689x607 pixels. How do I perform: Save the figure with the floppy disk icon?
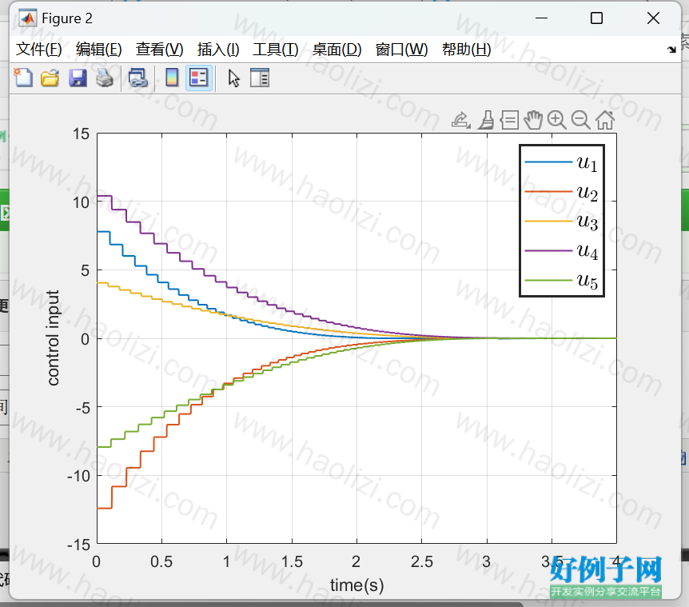click(x=78, y=78)
